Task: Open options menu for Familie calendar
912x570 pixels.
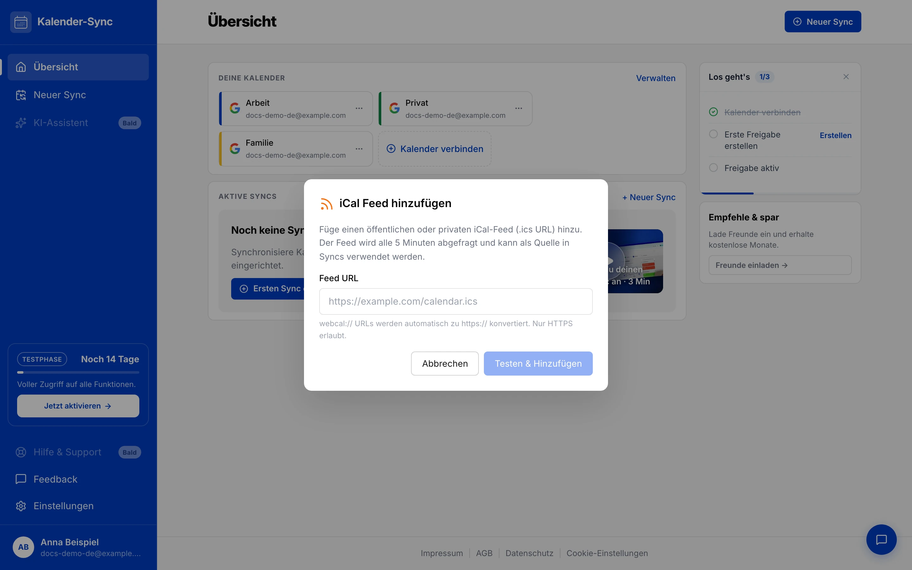Action: click(x=359, y=149)
